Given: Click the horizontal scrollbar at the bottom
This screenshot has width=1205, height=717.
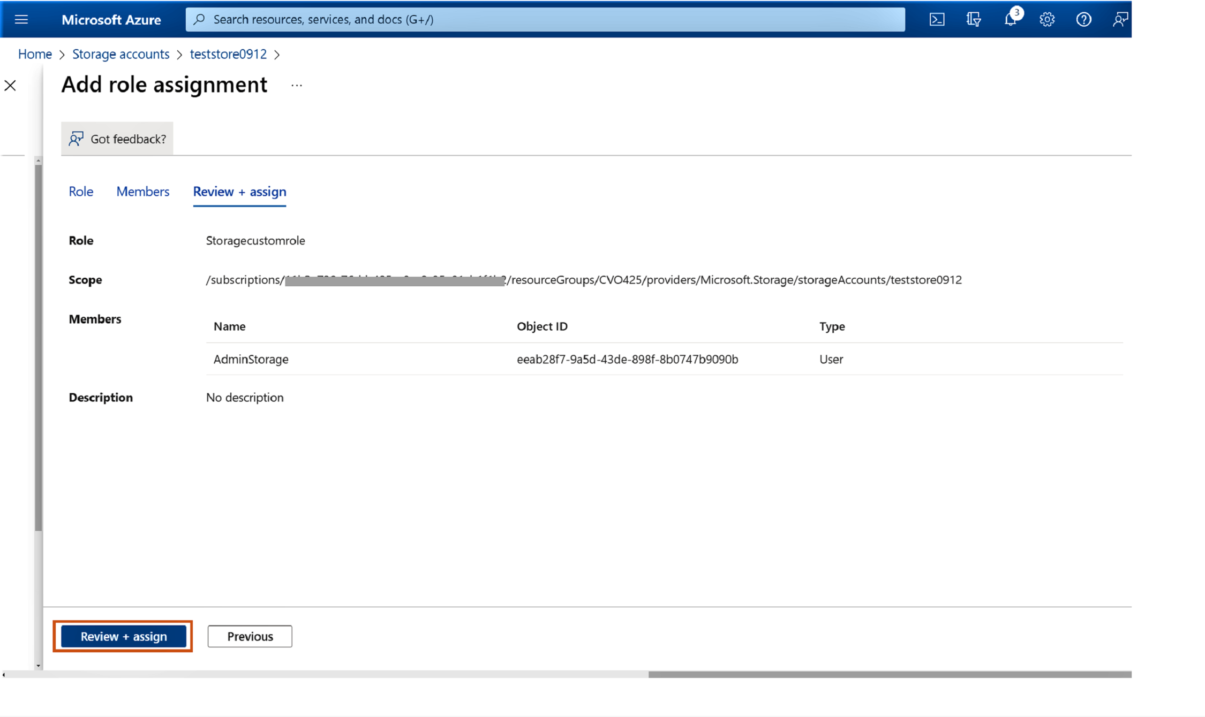Looking at the screenshot, I should coord(889,675).
